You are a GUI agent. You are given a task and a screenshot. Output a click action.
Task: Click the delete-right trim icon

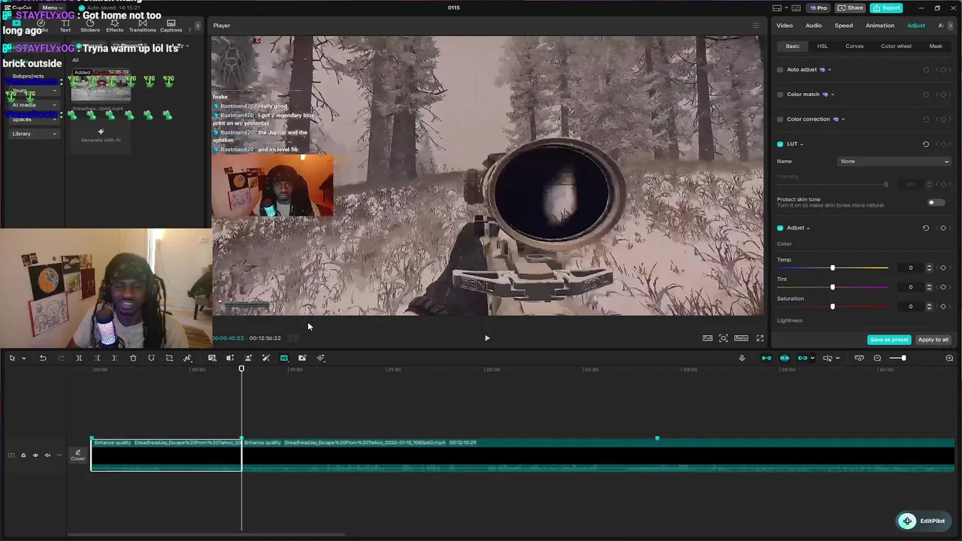point(115,358)
